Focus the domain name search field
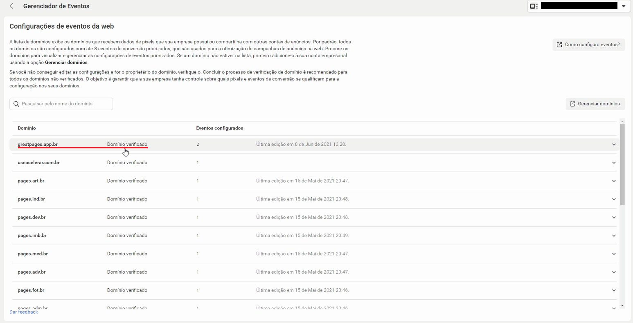 click(x=61, y=104)
